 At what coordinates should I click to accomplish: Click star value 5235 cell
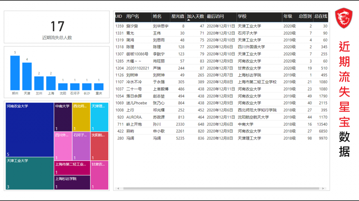click(180, 138)
